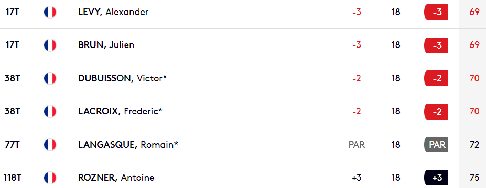Screen dimensions: 486x188
Task: Open ROZNER, Antoine player details
Action: [116, 178]
